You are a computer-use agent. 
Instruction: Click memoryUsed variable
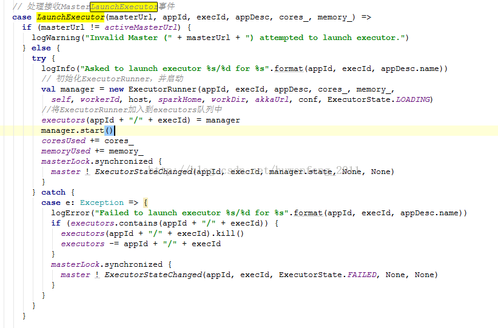pos(66,151)
